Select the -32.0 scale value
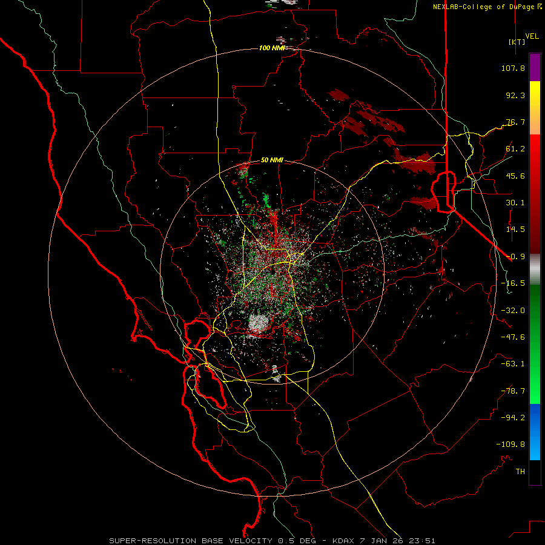545x545 pixels. pos(513,311)
